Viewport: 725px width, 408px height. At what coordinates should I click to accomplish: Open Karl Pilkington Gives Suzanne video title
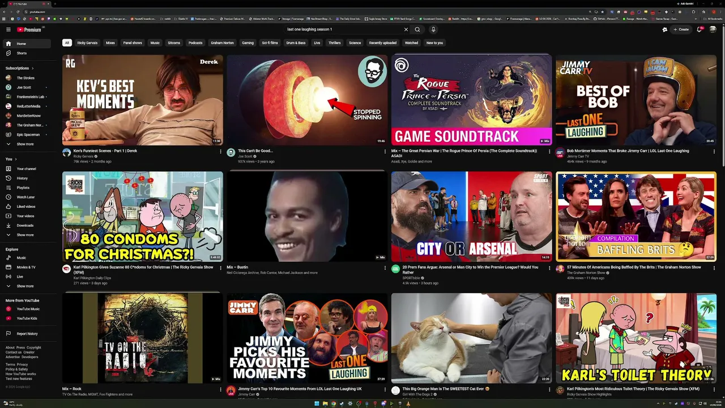pyautogui.click(x=143, y=270)
